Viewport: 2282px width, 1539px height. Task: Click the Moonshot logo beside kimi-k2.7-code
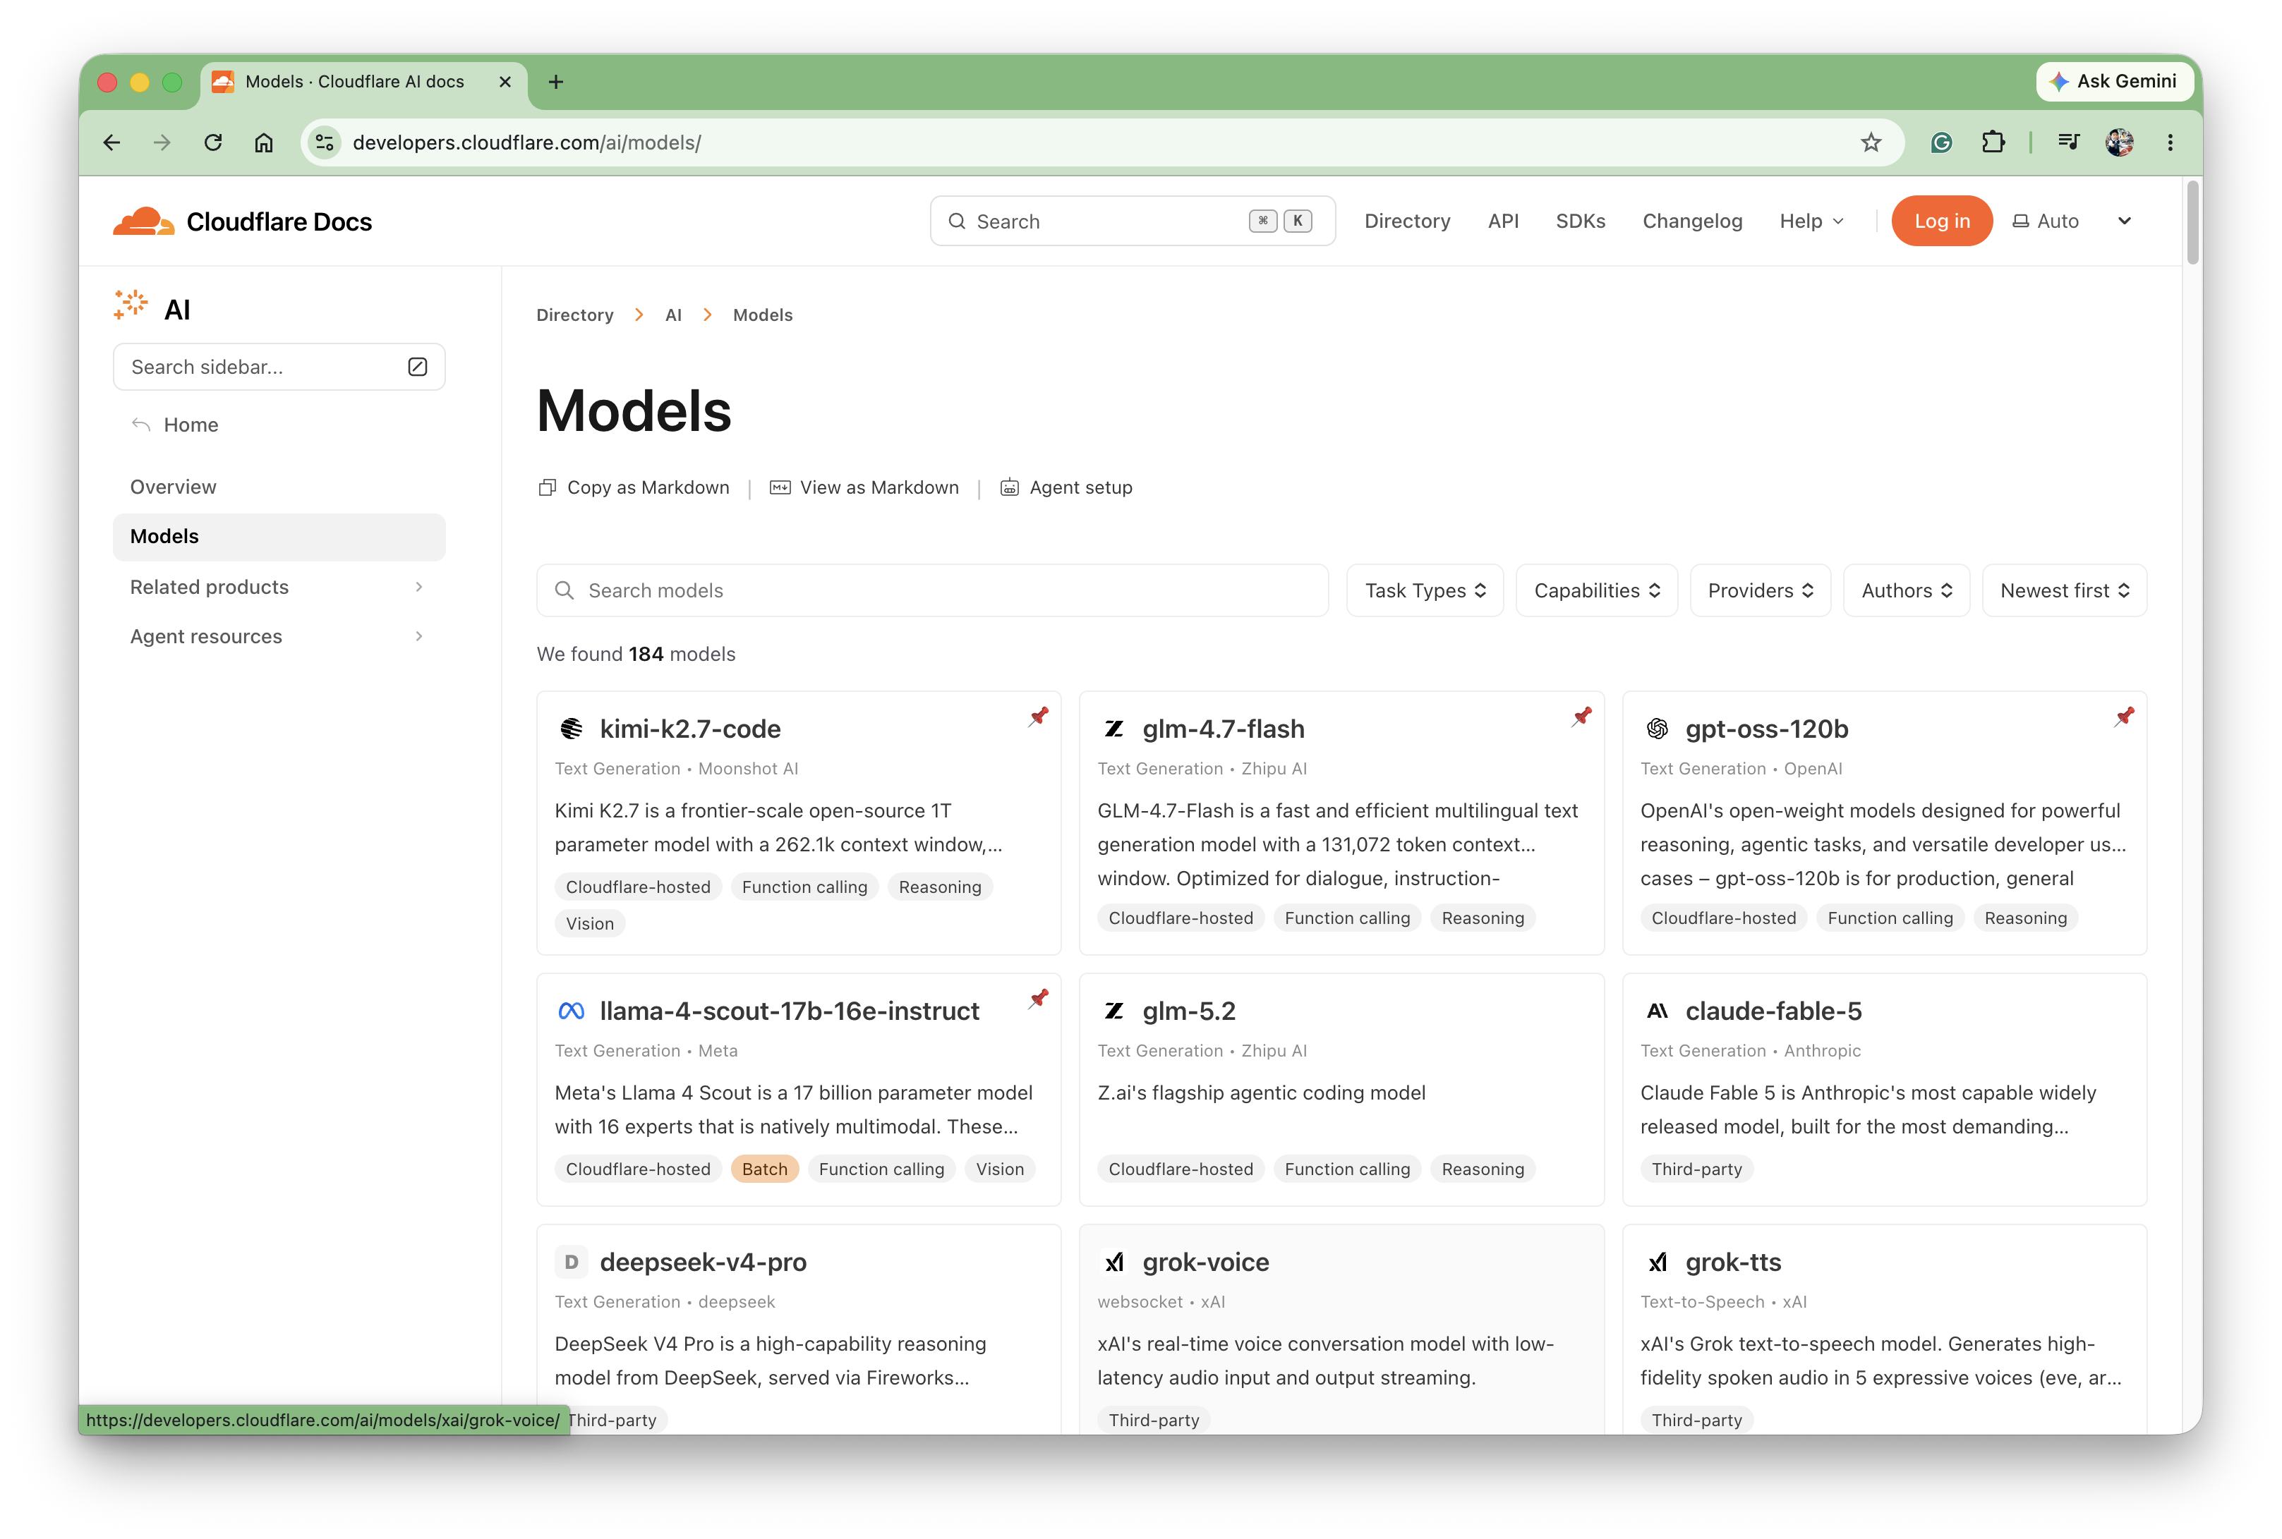[x=572, y=729]
